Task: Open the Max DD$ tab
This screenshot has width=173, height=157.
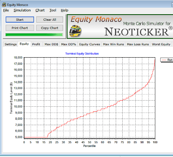Action: pyautogui.click(x=51, y=44)
